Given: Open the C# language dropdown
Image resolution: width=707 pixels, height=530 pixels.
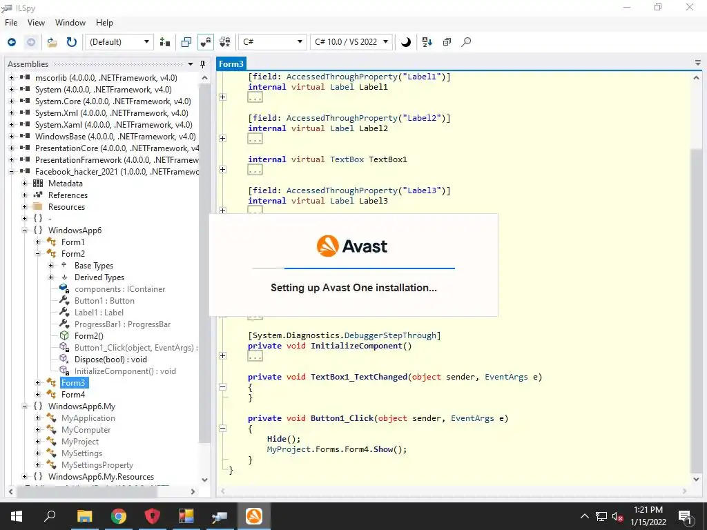Looking at the screenshot, I should coord(272,42).
